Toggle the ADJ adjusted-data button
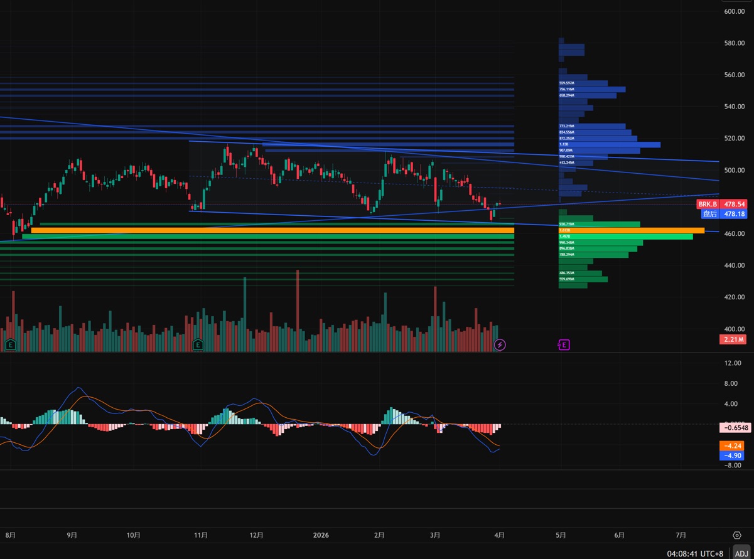The width and height of the screenshot is (754, 559). click(x=741, y=553)
